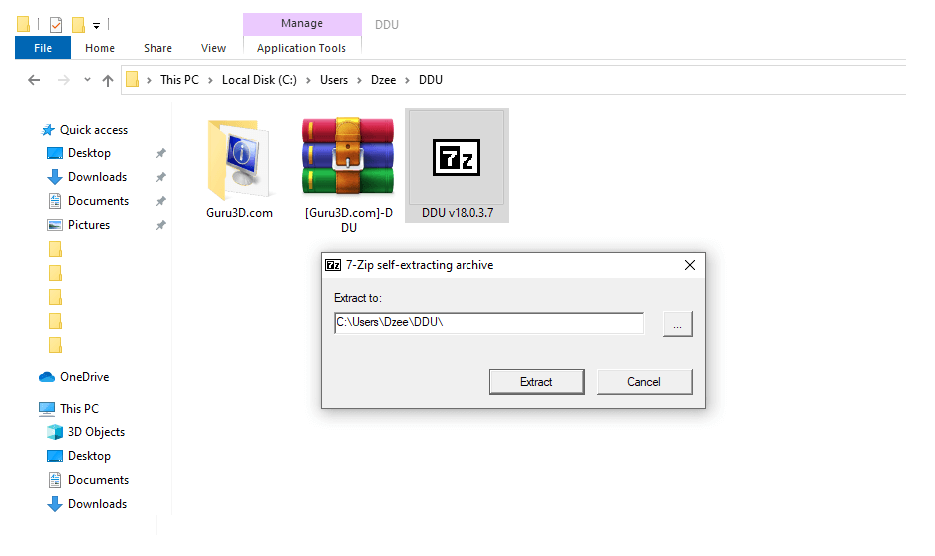Viewport: 935px width, 556px height.
Task: Close the 7-Zip self-extracting dialog
Action: click(x=690, y=265)
